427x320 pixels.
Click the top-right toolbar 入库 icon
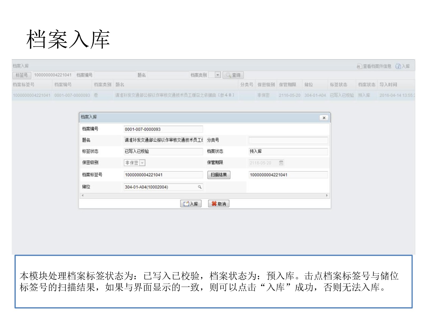[x=403, y=66]
